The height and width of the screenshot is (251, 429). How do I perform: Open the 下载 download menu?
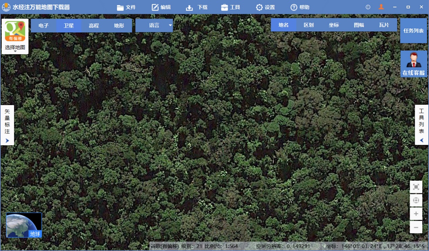tap(197, 7)
